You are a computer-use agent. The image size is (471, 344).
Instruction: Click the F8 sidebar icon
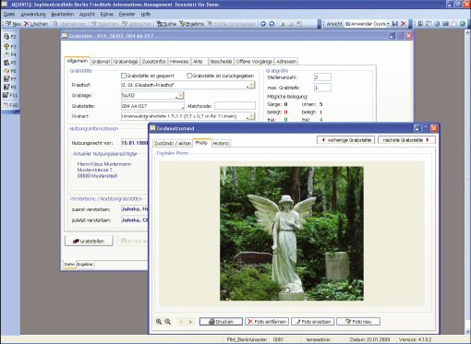(x=9, y=87)
